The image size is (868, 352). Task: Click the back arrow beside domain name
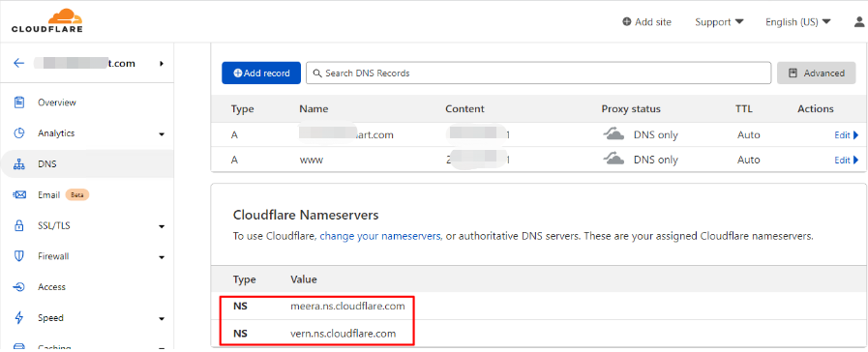tap(18, 63)
